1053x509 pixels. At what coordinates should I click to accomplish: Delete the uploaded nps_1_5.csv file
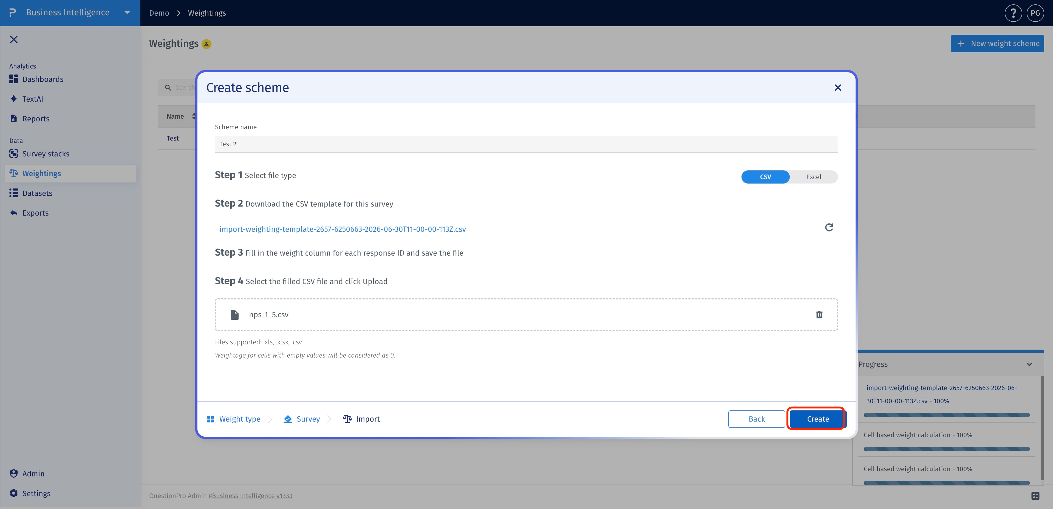click(819, 314)
